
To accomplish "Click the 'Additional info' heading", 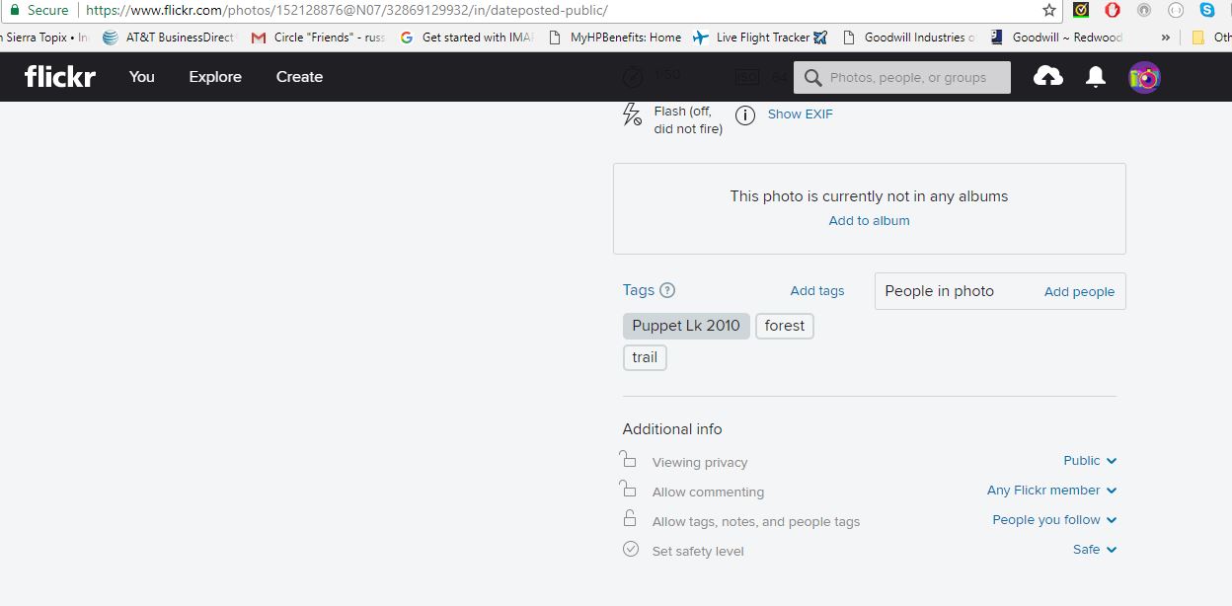I will click(x=672, y=429).
